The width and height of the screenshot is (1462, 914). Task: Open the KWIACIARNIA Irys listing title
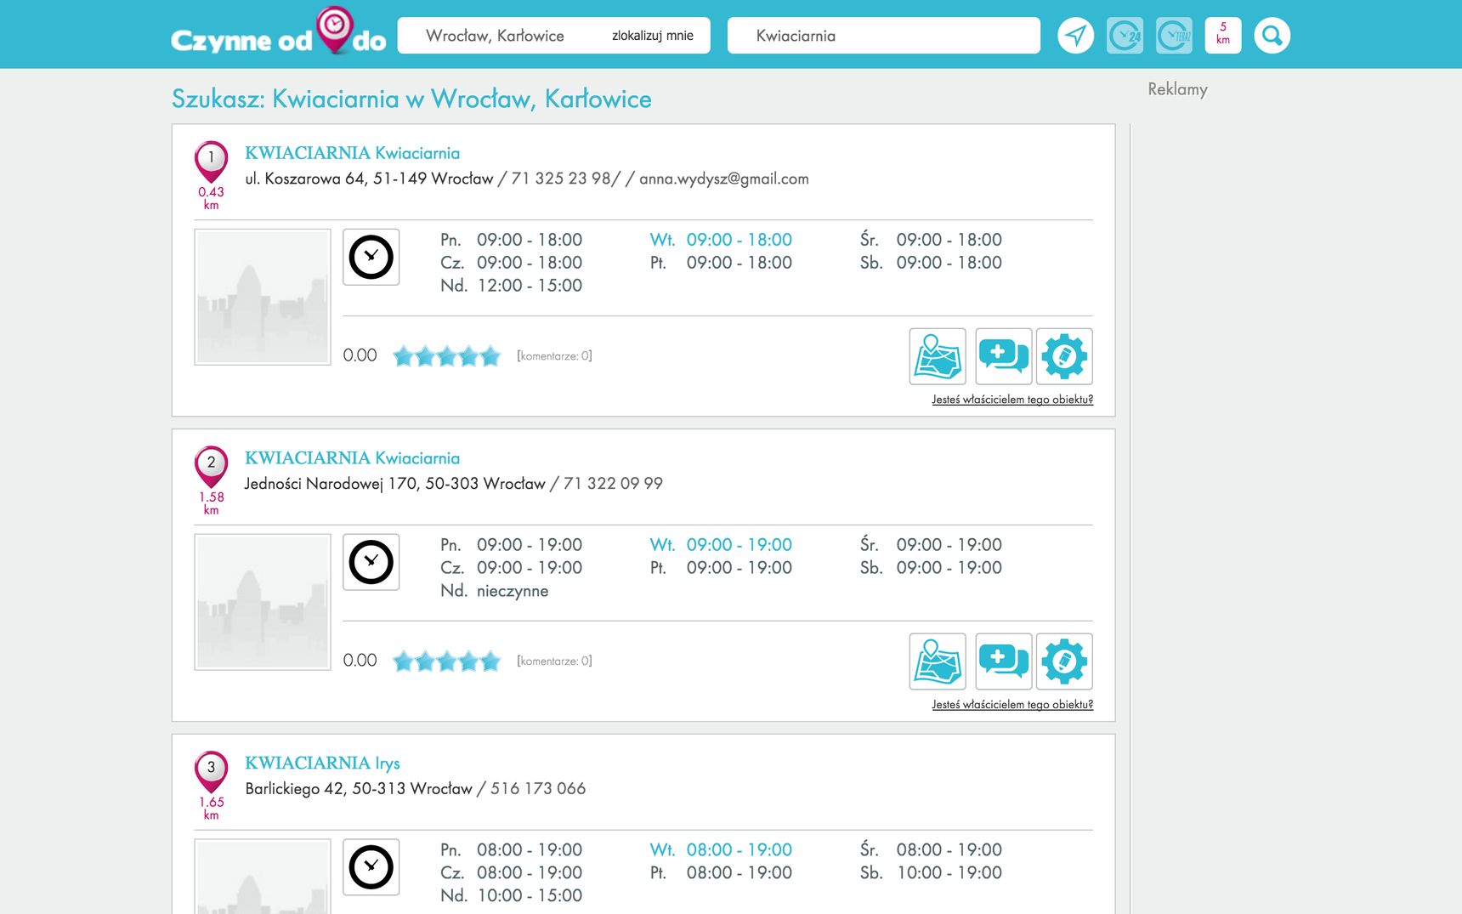(x=322, y=764)
